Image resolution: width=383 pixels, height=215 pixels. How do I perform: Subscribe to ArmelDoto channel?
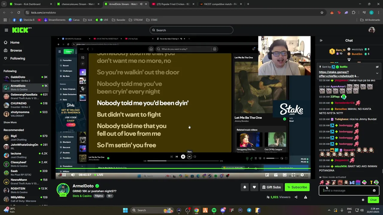297,187
